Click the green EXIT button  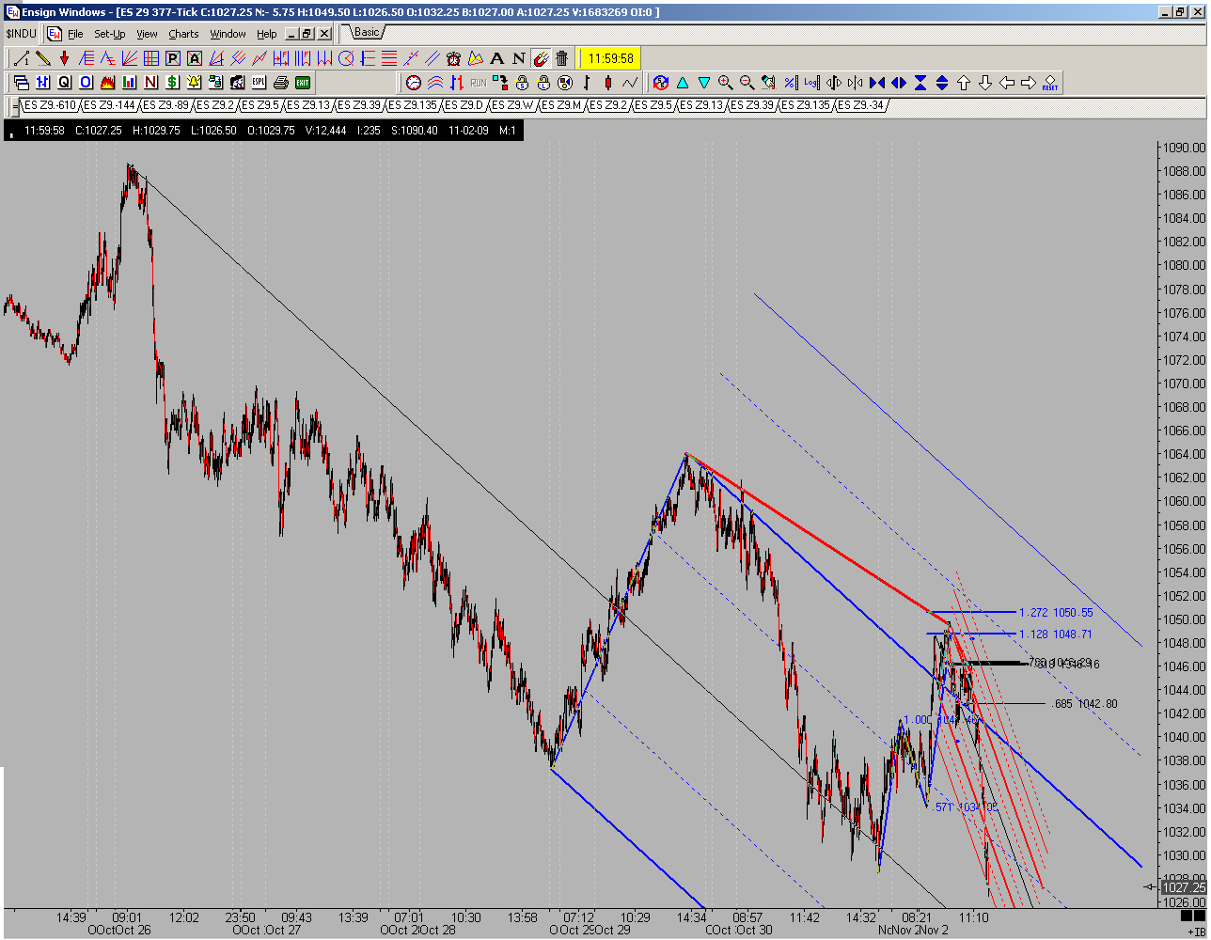pos(303,82)
